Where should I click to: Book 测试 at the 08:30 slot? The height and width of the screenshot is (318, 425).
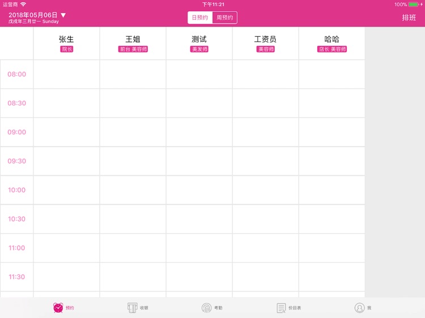[199, 103]
